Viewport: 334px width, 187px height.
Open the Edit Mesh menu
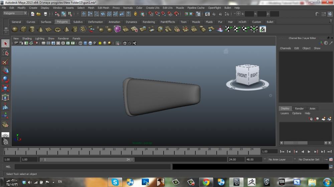103,8
